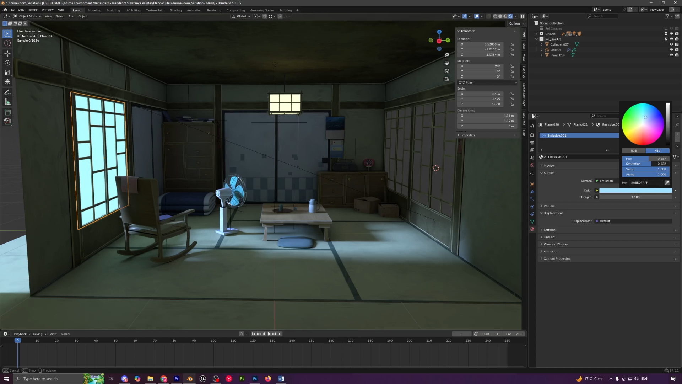Screen dimensions: 682x384
Task: Click the timeline play button
Action: (269, 334)
